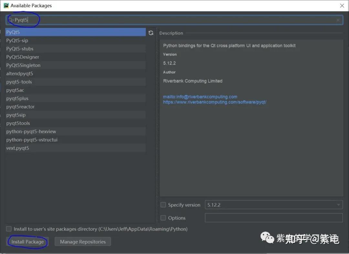Click the Install Package button
Viewport: 349px width, 254px height.
[27, 241]
